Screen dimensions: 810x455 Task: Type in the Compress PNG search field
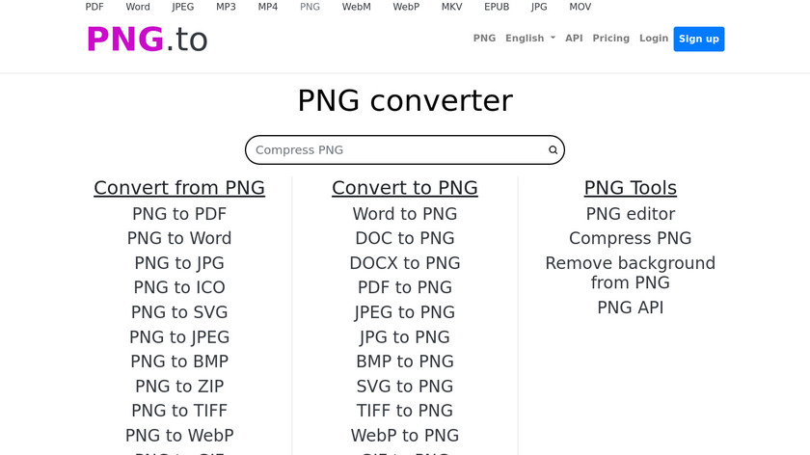pyautogui.click(x=395, y=150)
